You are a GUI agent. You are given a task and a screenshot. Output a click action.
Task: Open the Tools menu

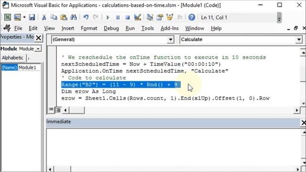(x=148, y=28)
